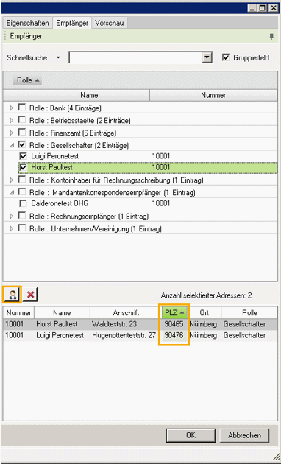Sort by the Name column header in upper grid
The image size is (281, 464).
pyautogui.click(x=89, y=95)
